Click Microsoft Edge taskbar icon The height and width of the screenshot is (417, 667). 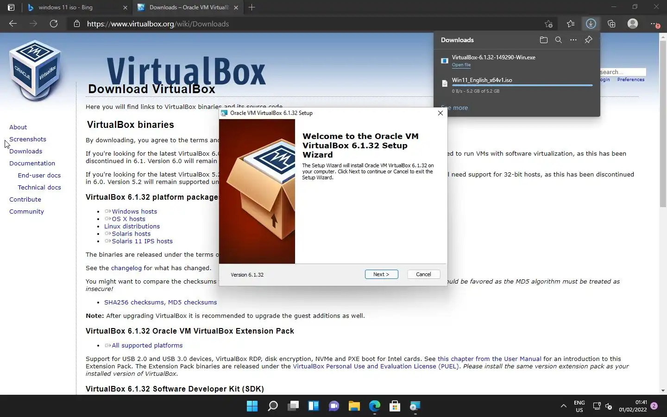pos(375,406)
